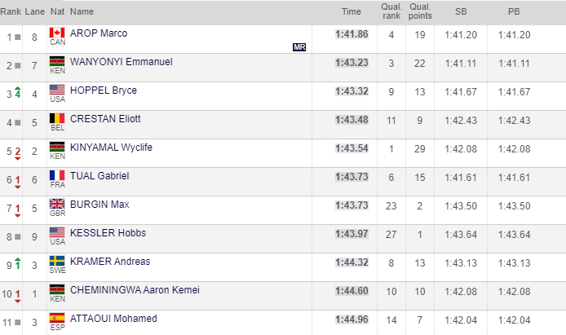Sort by the Time column header
Image resolution: width=566 pixels, height=335 pixels.
(351, 11)
